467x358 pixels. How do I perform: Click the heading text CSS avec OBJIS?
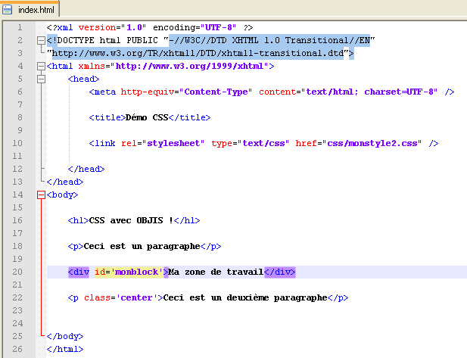click(x=131, y=220)
